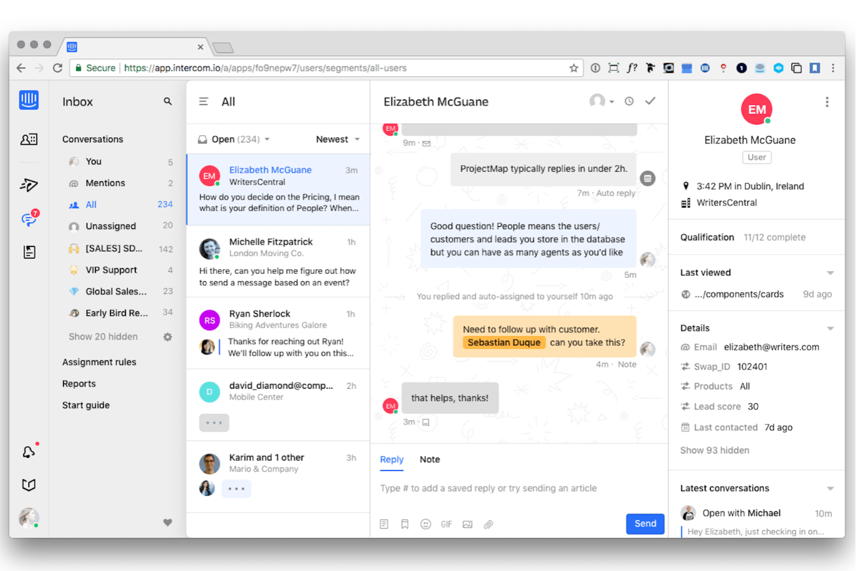Open the Messenger settings chat-bubble icon
The width and height of the screenshot is (856, 571).
[28, 219]
